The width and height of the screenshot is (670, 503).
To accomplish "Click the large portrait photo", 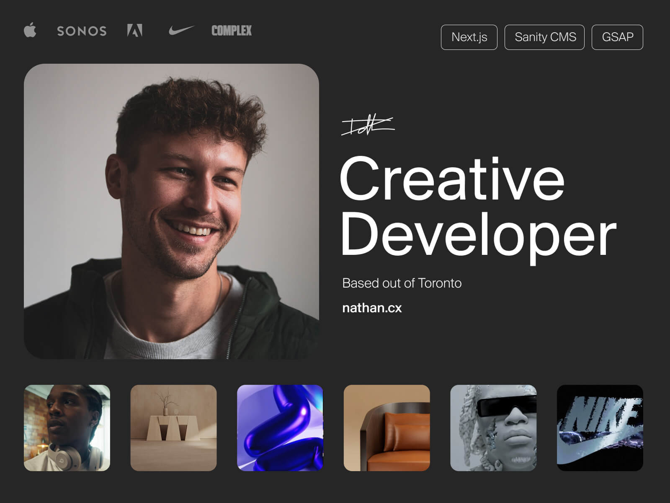I will [x=171, y=211].
